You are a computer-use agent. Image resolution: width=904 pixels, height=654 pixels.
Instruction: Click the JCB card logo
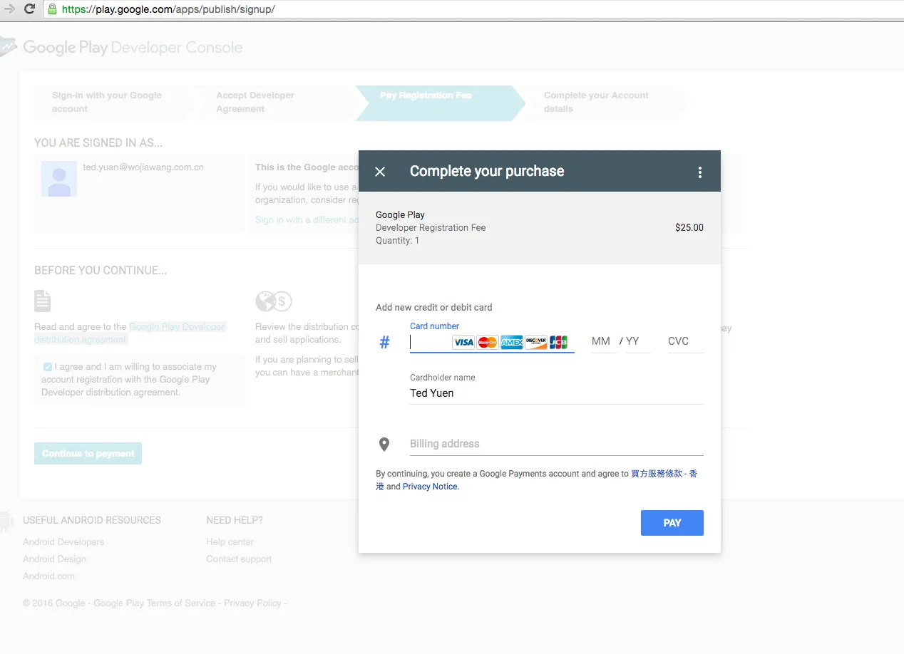point(559,343)
